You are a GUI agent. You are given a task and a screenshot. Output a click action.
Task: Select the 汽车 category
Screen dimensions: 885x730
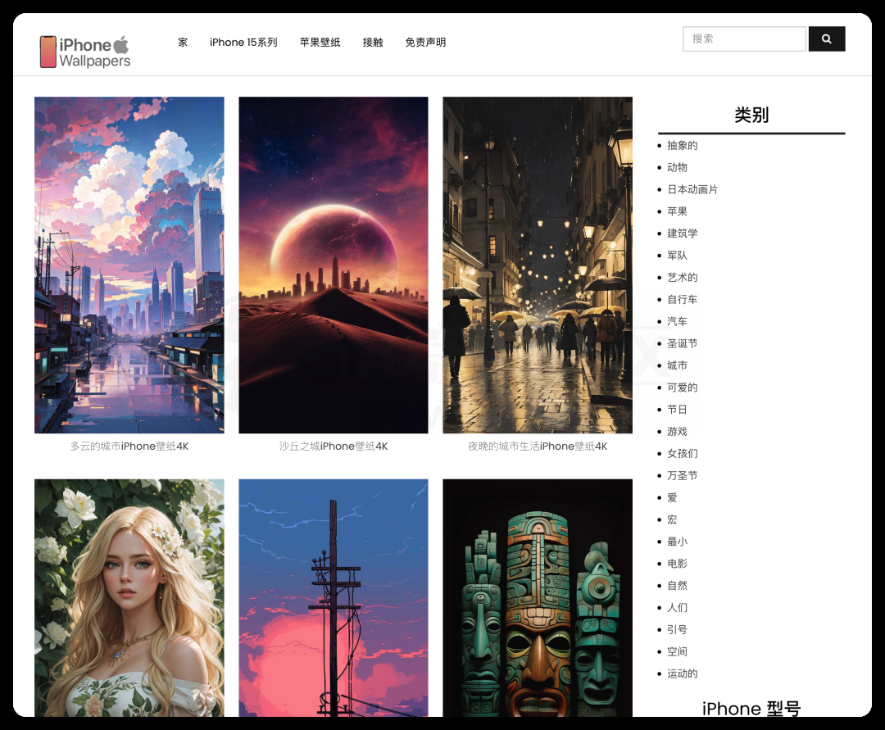678,321
